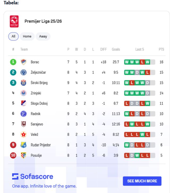Click the Sarajevo club crest
The width and height of the screenshot is (170, 193).
pyautogui.click(x=24, y=124)
